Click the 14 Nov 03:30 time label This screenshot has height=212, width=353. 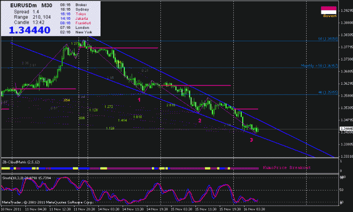(108, 209)
